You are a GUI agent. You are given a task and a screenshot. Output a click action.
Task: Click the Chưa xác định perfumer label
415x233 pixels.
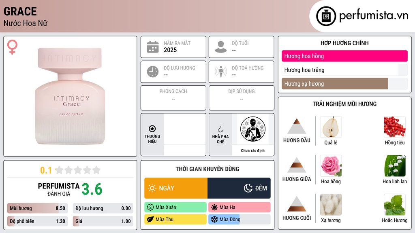253,150
